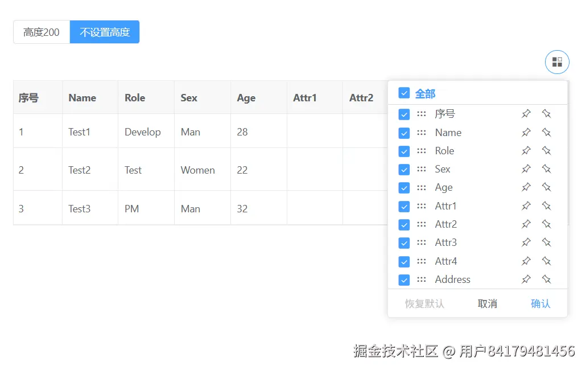Switch to the 高度200 option
586x370 pixels.
(x=42, y=32)
